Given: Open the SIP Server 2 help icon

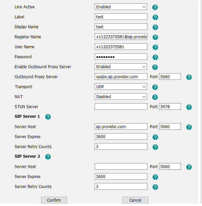Looking at the screenshot, I should pos(48,157).
